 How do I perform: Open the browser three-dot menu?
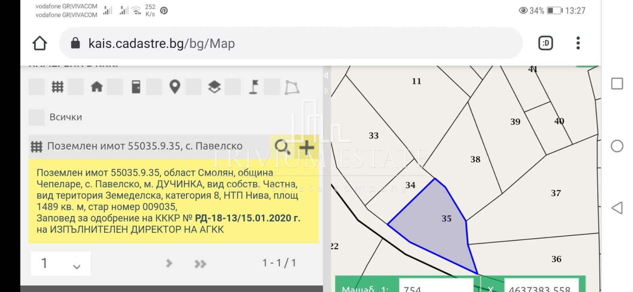578,43
